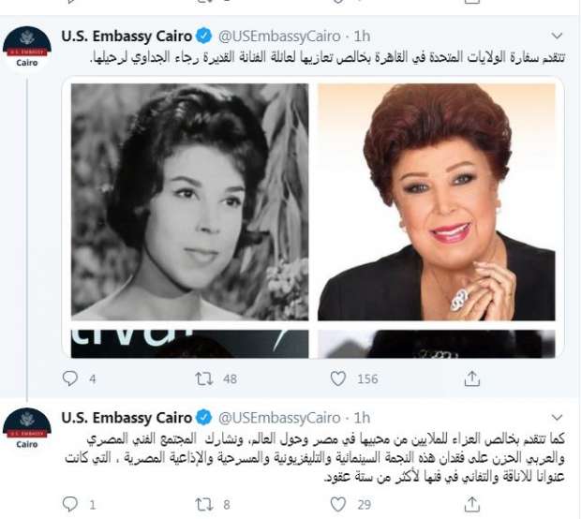Click the 1h timestamp of second tweet
Screen dimensions: 581x519
[362, 418]
